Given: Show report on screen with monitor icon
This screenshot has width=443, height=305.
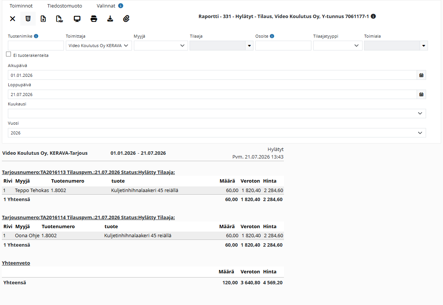Looking at the screenshot, I should [77, 19].
